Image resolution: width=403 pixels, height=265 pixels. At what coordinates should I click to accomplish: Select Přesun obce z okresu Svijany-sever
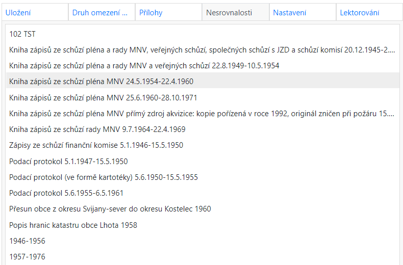coord(110,209)
